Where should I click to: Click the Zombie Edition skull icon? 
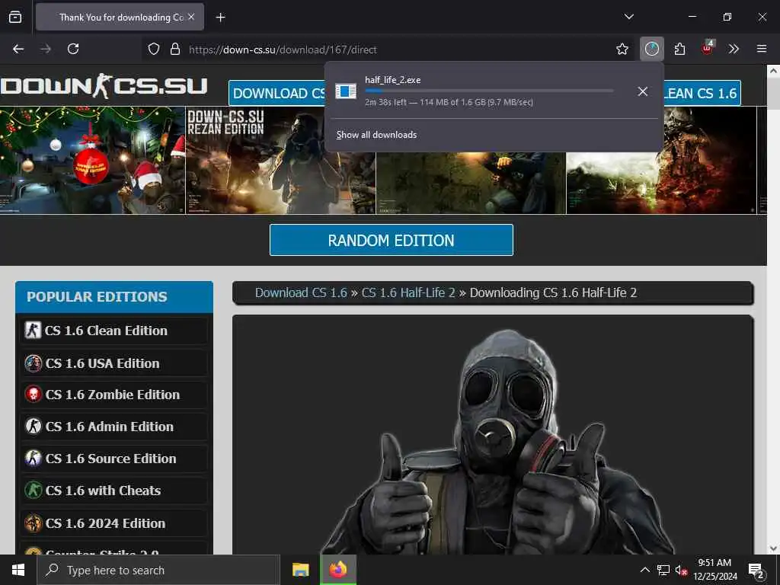34,395
